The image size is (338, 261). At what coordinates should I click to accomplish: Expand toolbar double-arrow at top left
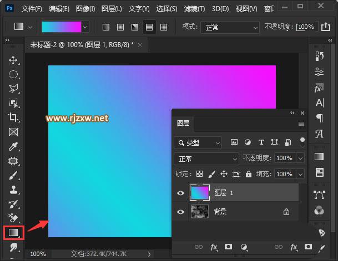(x=7, y=40)
